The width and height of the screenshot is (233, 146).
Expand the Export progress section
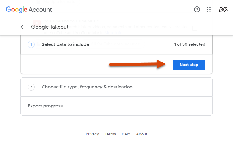116,106
